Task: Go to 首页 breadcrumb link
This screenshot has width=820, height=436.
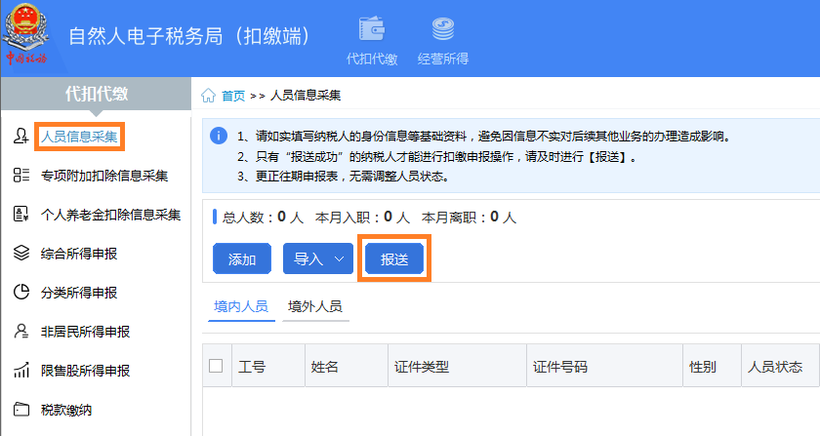Action: coord(233,96)
